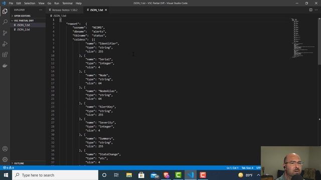Open the Run menu
Viewport: 321px width, 180px height.
pyautogui.click(x=57, y=3)
